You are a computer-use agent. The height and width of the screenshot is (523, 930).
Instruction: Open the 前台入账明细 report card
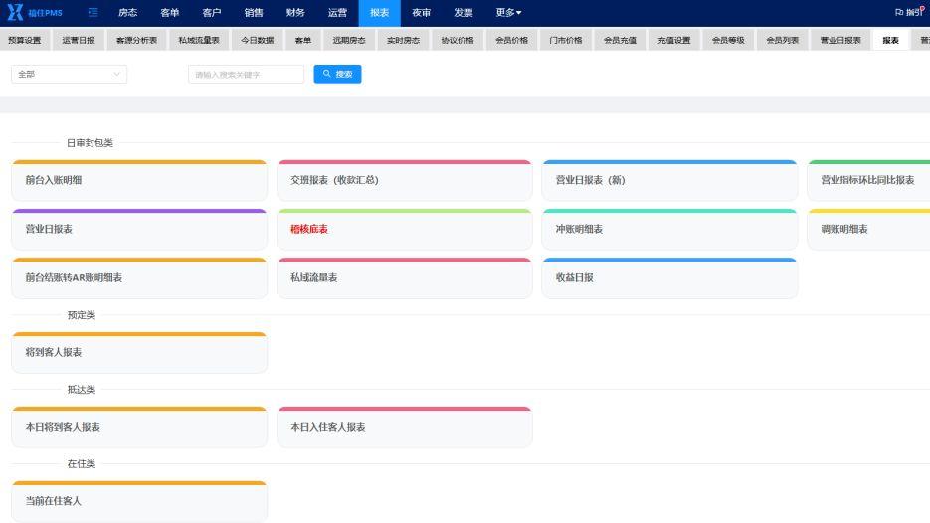coord(139,180)
